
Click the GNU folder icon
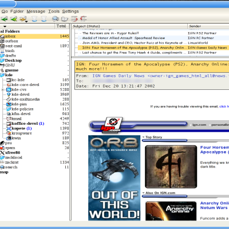2,65
